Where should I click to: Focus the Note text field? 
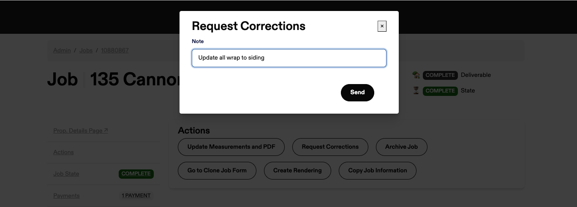click(x=289, y=58)
